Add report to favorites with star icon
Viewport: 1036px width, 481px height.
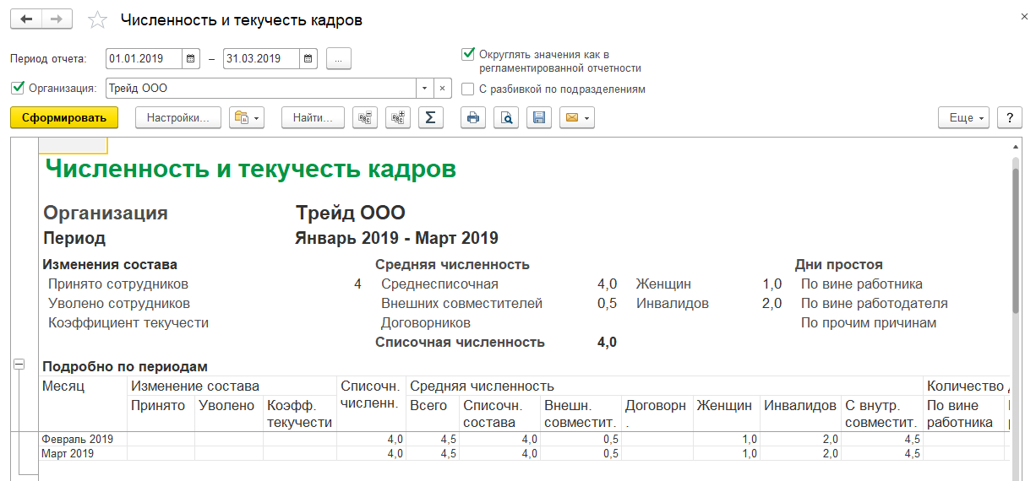[98, 20]
